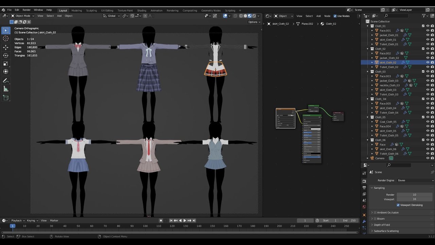The height and width of the screenshot is (245, 435).
Task: Enable the Ambient Occlusion checkbox
Action: 375,213
